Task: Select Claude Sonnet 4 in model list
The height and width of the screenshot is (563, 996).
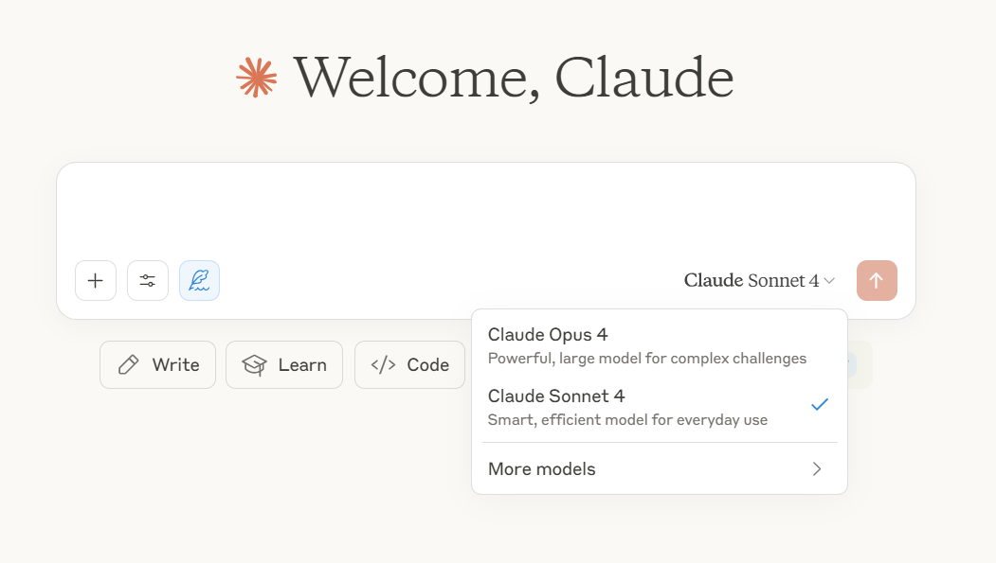Action: (660, 408)
